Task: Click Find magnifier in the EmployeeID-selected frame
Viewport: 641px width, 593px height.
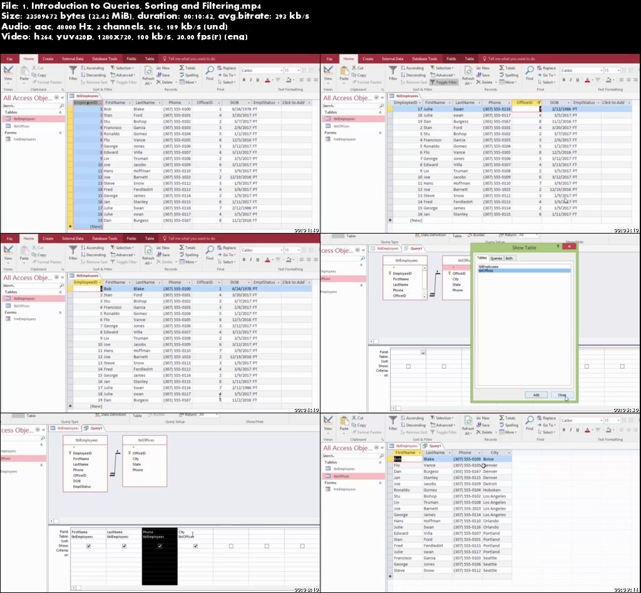Action: [x=210, y=73]
